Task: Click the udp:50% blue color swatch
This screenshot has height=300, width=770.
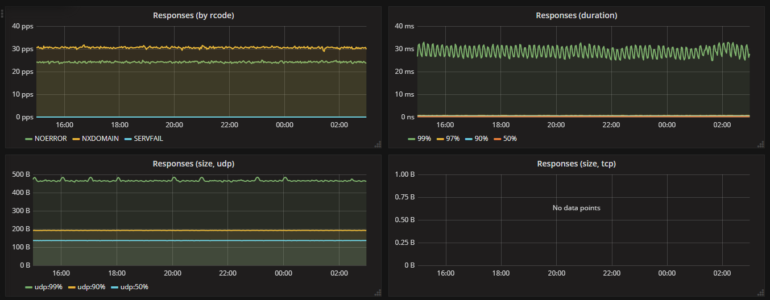Action: [114, 287]
